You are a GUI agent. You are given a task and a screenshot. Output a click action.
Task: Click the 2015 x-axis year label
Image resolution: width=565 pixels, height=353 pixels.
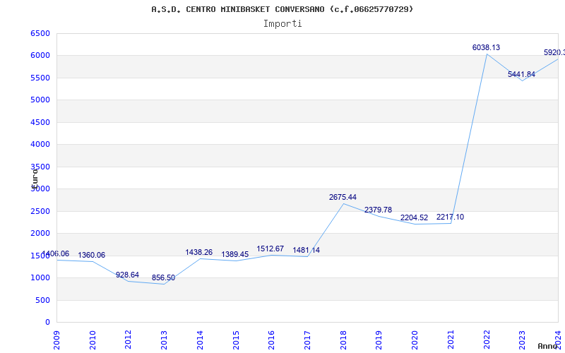pyautogui.click(x=236, y=340)
